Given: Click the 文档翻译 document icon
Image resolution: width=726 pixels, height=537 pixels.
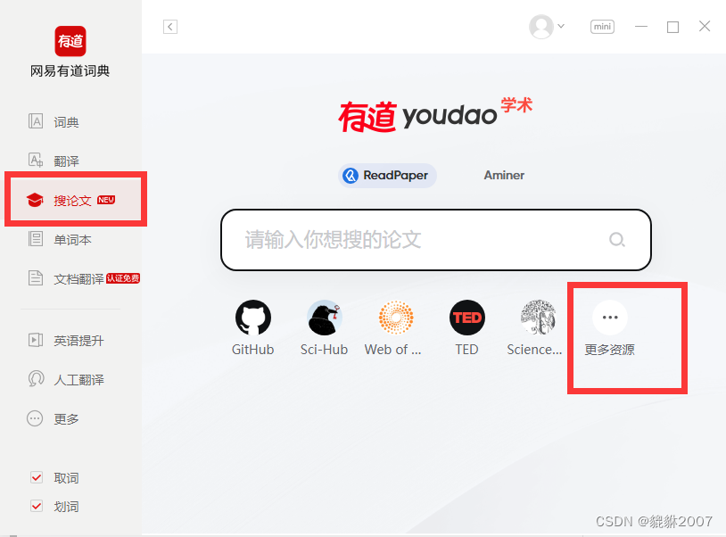Looking at the screenshot, I should point(36,277).
